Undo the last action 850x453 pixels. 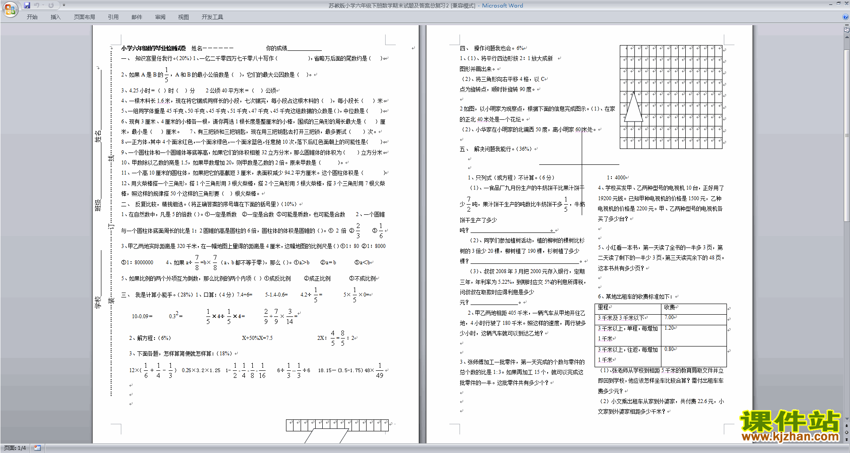pos(36,5)
